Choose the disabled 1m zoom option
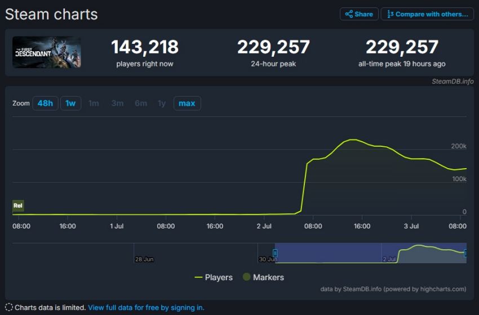Viewport: 479px width, 315px height. click(x=94, y=103)
